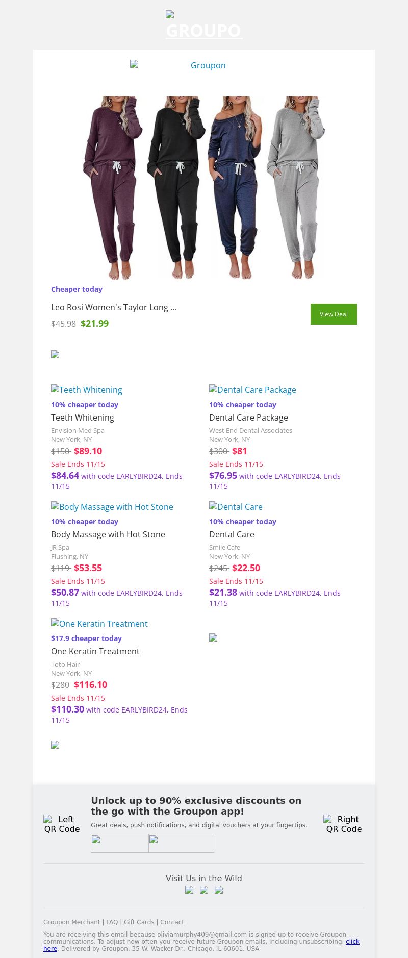Screen dimensions: 408x958
Task: Open the loungewear set product image
Action: (204, 188)
